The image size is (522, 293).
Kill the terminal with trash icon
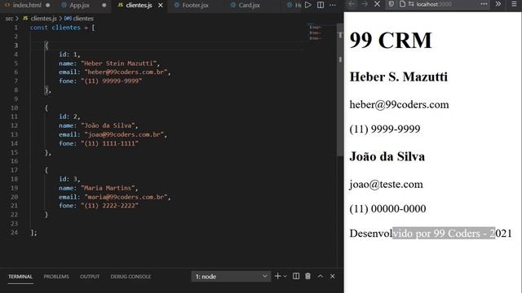click(308, 276)
